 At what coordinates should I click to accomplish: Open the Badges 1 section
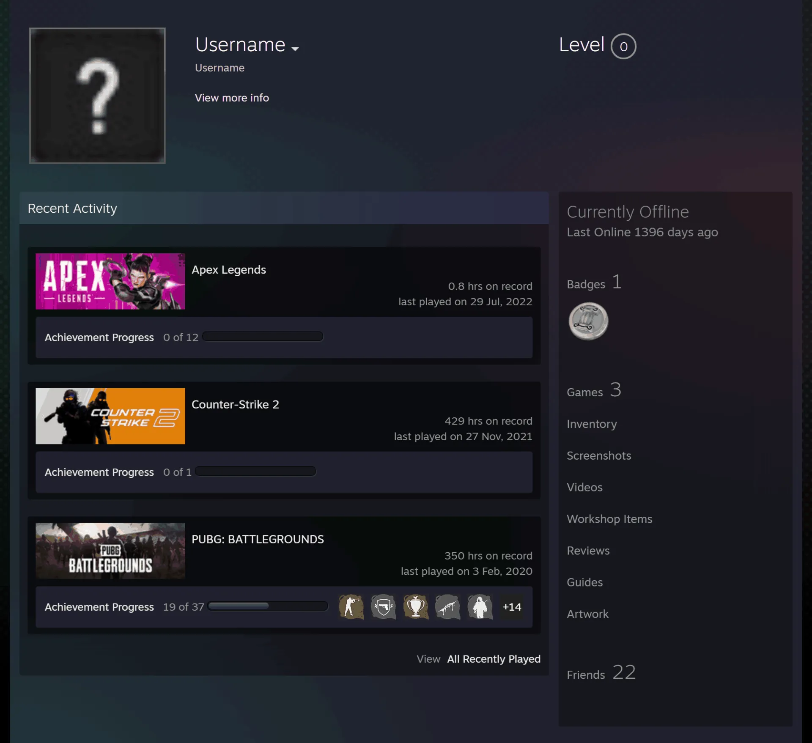[x=594, y=282]
